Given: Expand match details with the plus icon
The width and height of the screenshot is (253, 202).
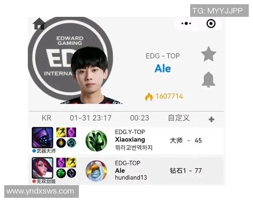Looking at the screenshot, I should click(x=211, y=120).
